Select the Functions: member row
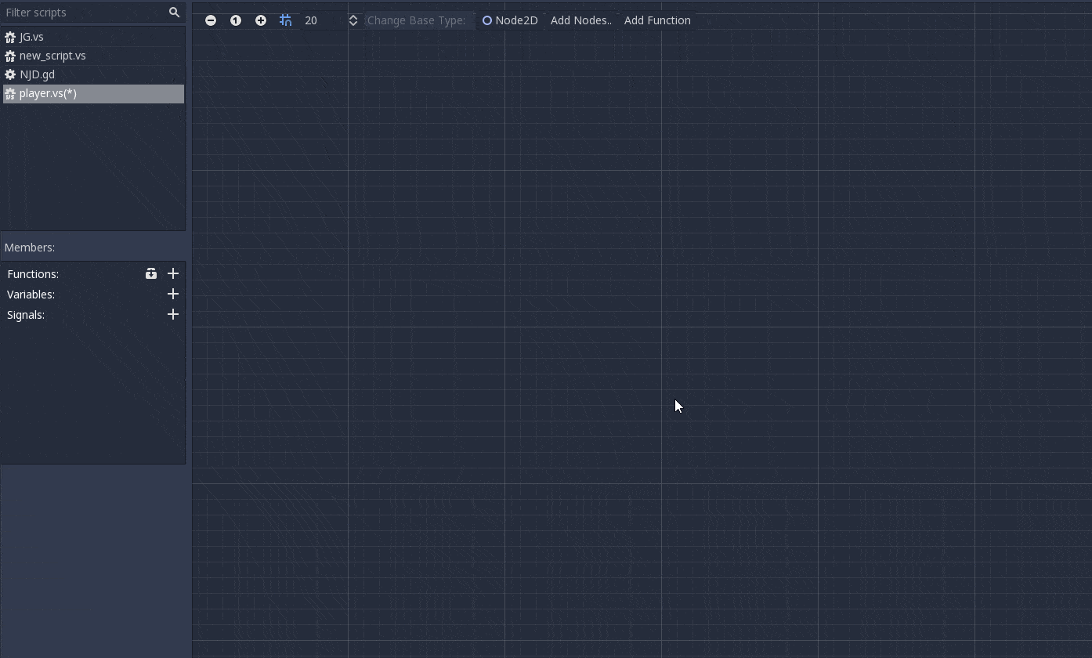The image size is (1092, 658). coord(93,273)
